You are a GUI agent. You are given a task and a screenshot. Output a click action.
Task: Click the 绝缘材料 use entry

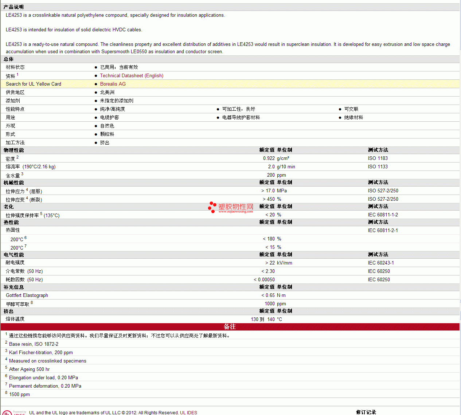pos(353,118)
